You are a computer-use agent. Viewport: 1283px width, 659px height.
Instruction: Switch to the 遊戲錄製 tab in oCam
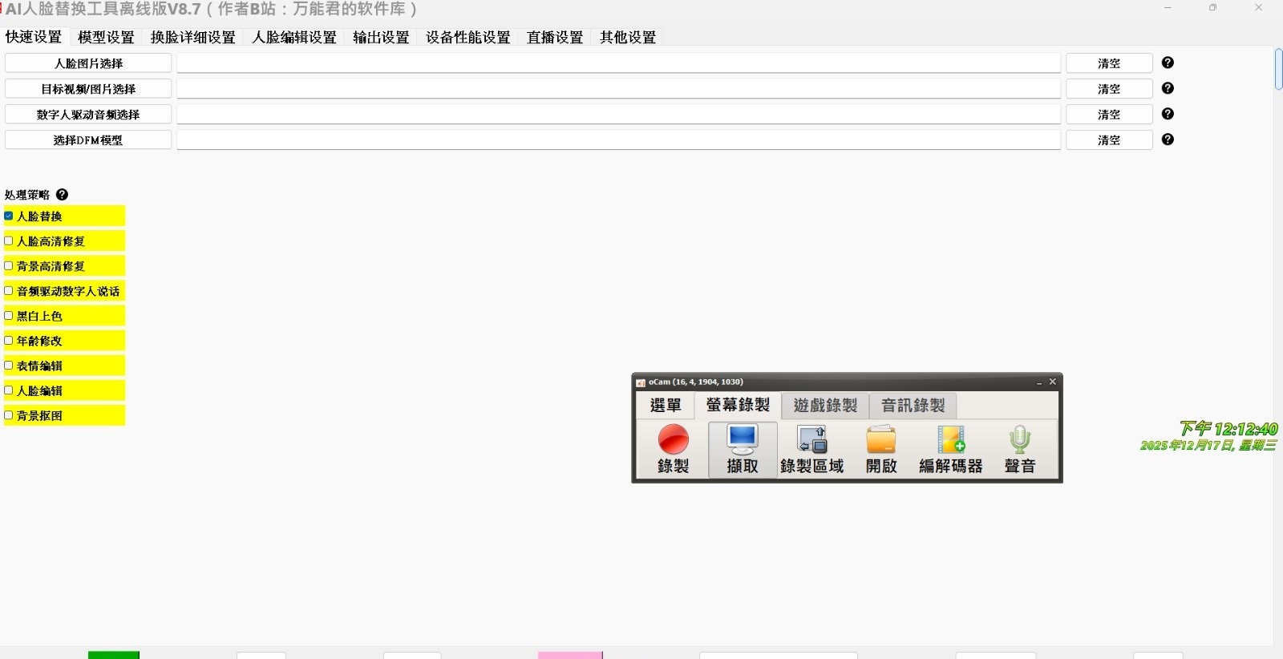pos(825,406)
